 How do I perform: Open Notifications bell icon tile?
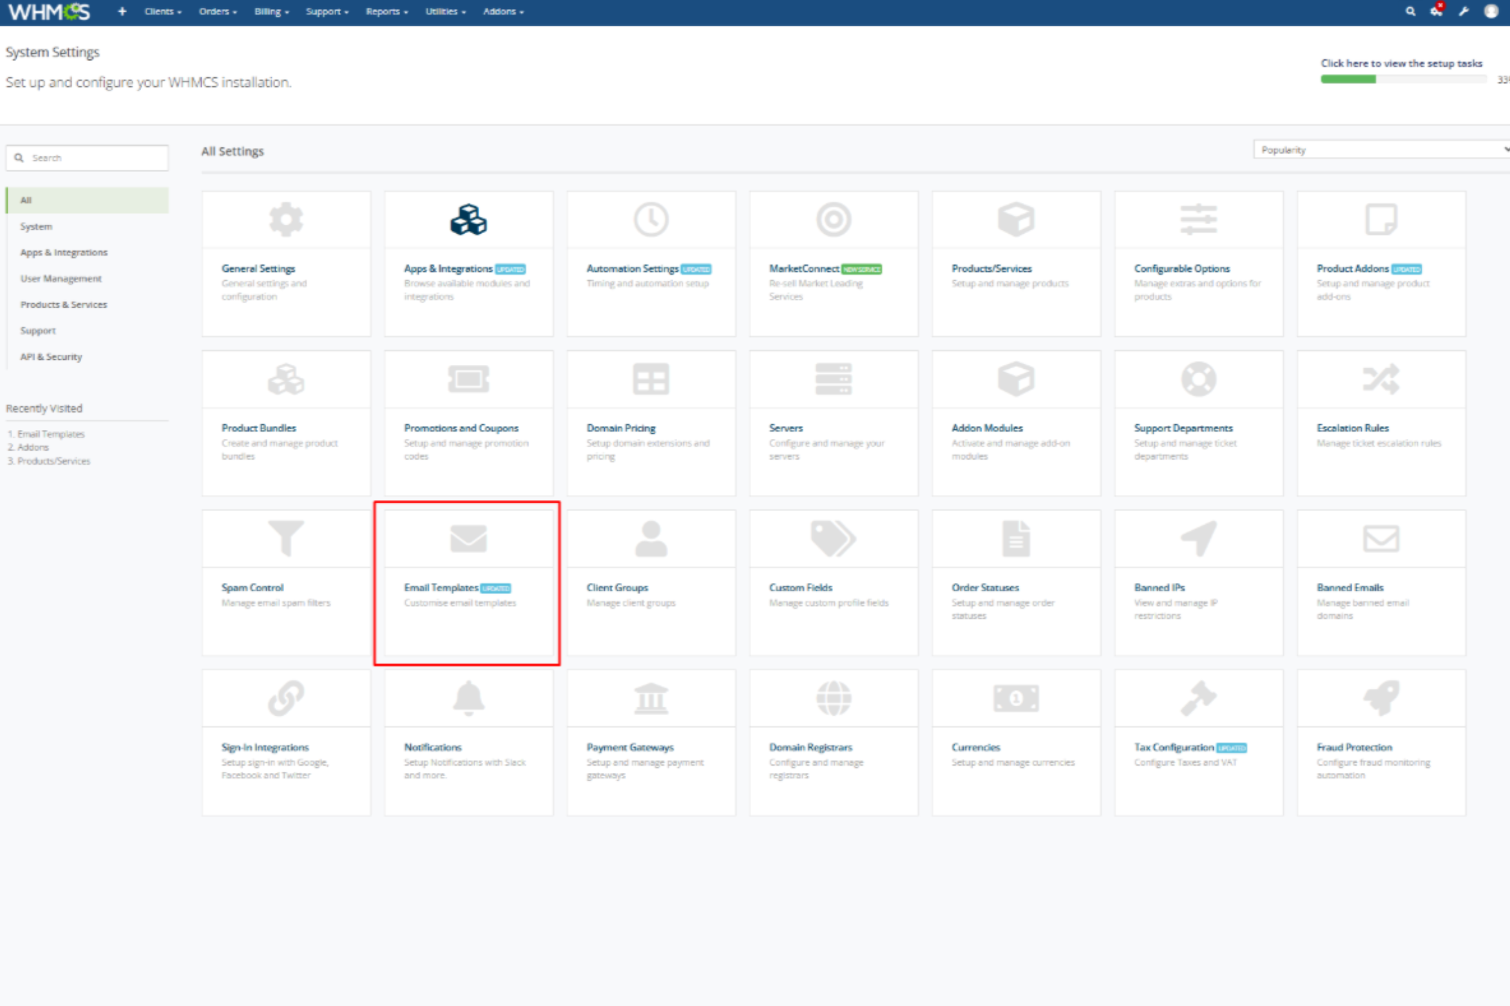[468, 698]
